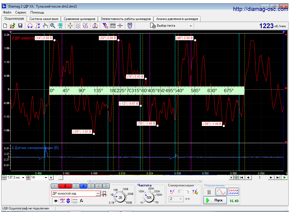This screenshot has width=292, height=212.
Task: Create a new blank oscillogram file
Action: 5,26
